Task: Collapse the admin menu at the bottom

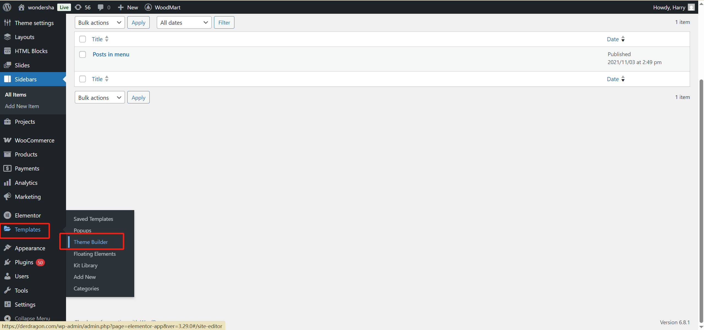Action: pos(32,318)
